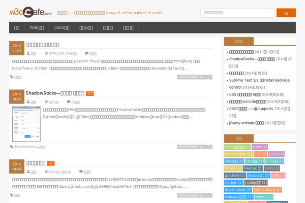Open the HTML/CSS category link
Viewport: 305px width, 203px height.
tap(56, 53)
